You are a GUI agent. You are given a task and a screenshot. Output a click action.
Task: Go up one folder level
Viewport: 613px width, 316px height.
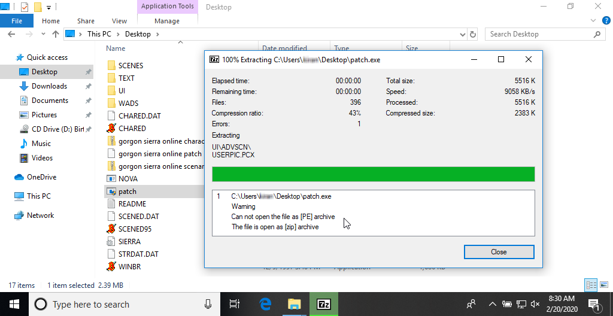tap(56, 34)
